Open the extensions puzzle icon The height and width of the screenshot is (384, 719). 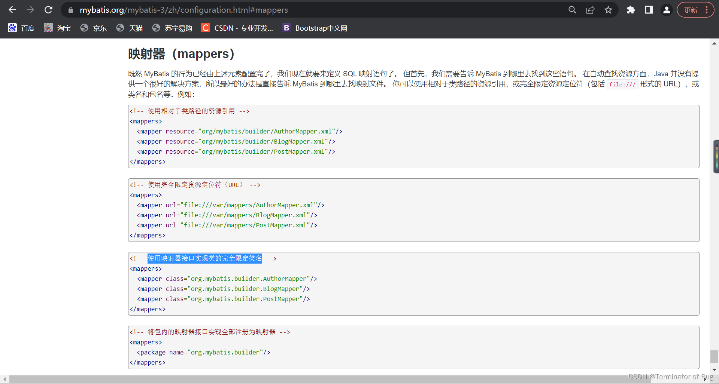(x=631, y=10)
